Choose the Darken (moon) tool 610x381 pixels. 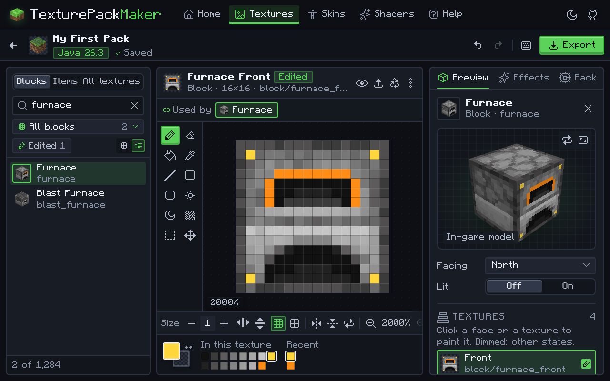pos(170,216)
